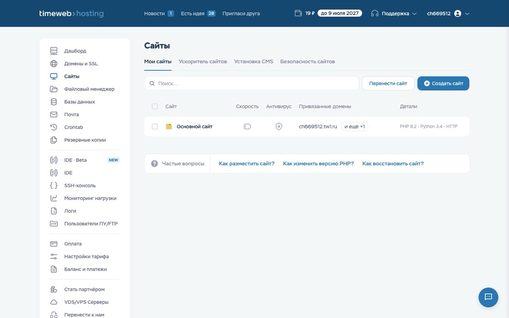Viewport: 509px width, 318px height.
Task: Click the ch669512 username in the header
Action: click(x=439, y=13)
